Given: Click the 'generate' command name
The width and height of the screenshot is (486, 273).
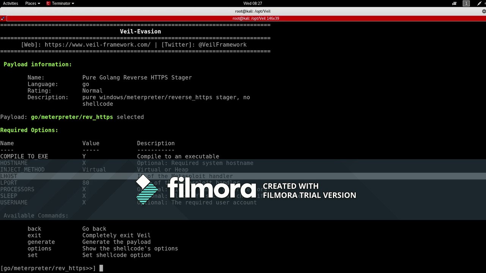Looking at the screenshot, I should click(41, 242).
